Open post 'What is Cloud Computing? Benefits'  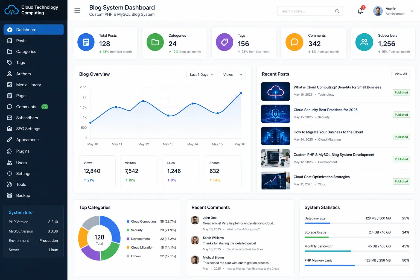(337, 87)
